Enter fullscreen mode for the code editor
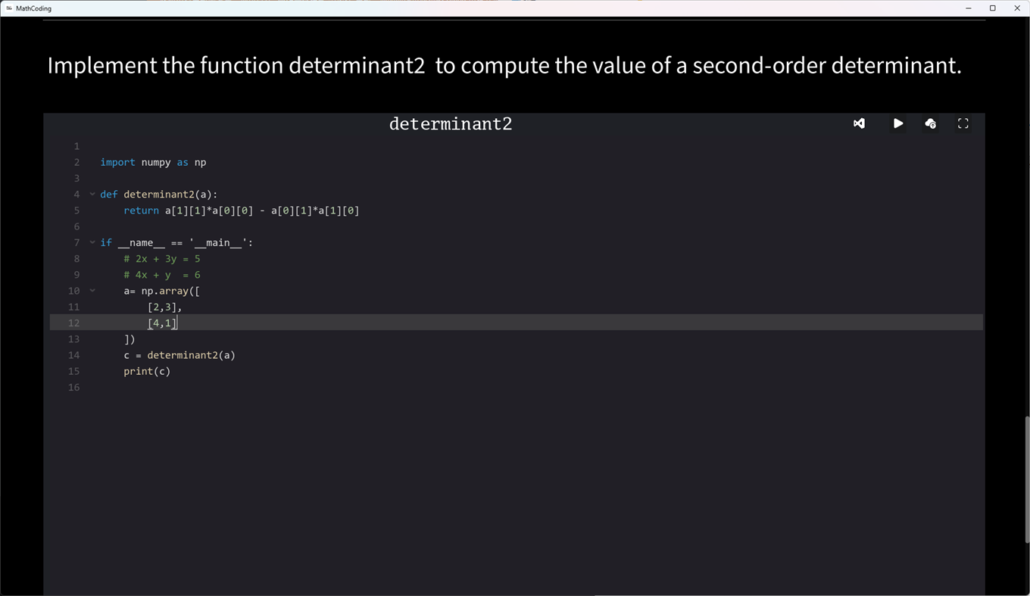Viewport: 1030px width, 596px height. (963, 123)
